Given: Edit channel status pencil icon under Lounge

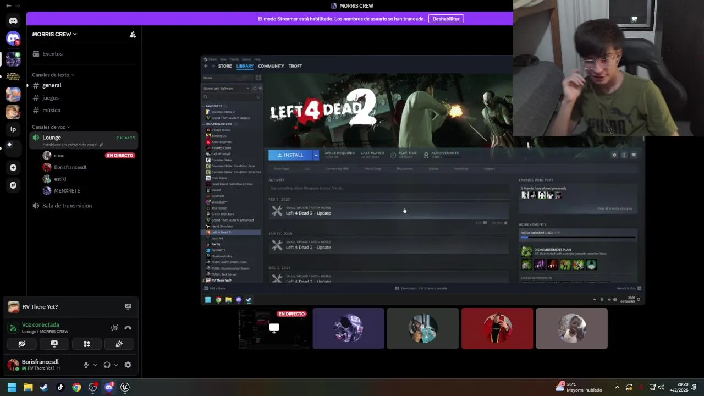Looking at the screenshot, I should [101, 145].
